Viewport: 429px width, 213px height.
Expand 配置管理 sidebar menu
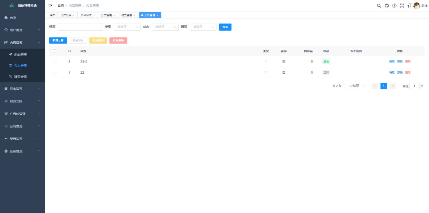[x=22, y=139]
